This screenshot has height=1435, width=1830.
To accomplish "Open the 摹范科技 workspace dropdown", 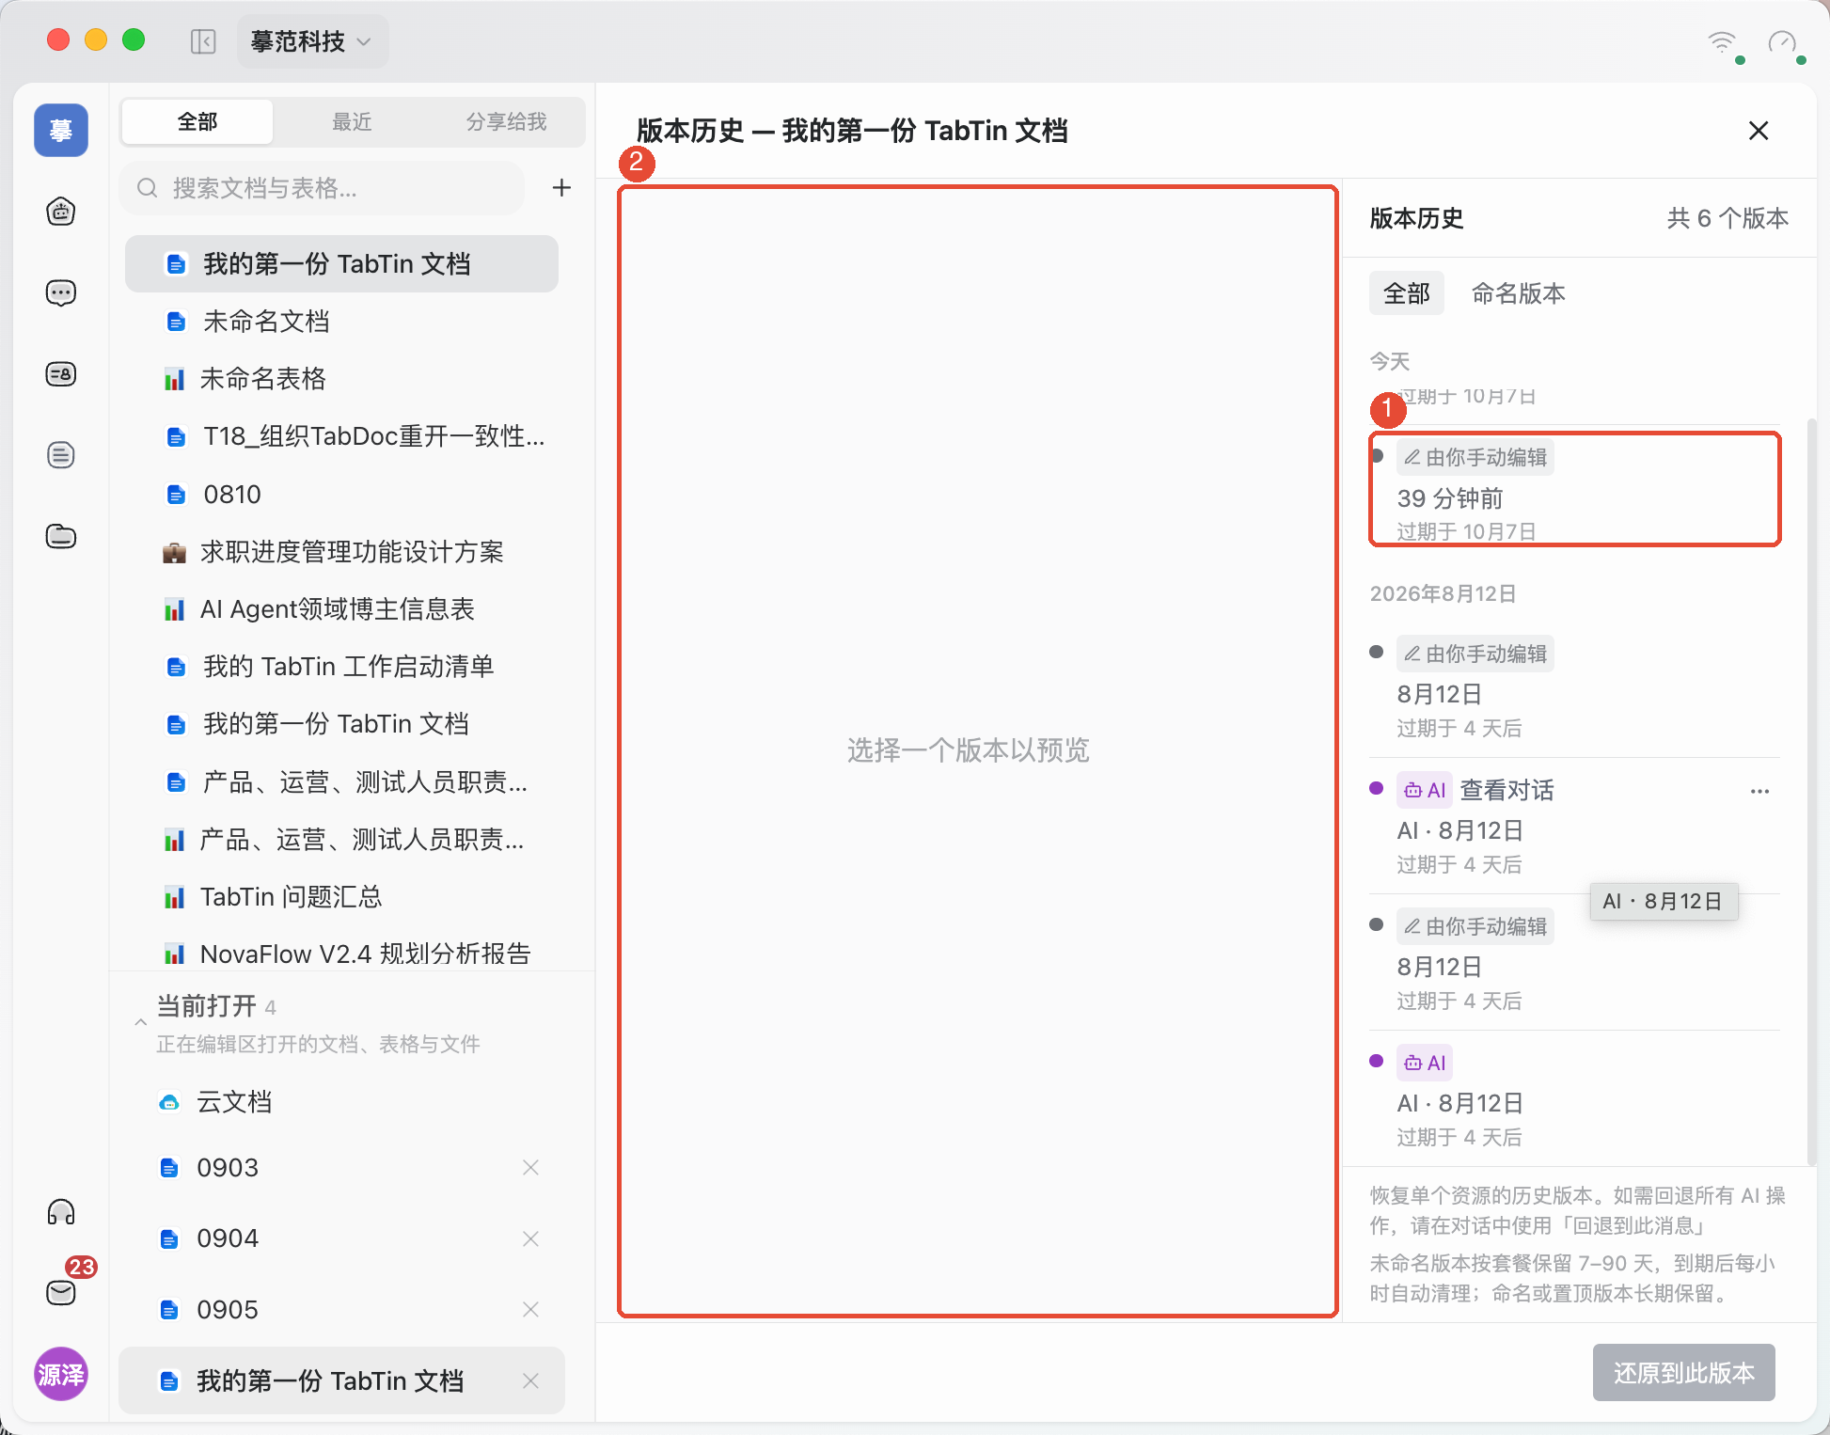I will (311, 41).
